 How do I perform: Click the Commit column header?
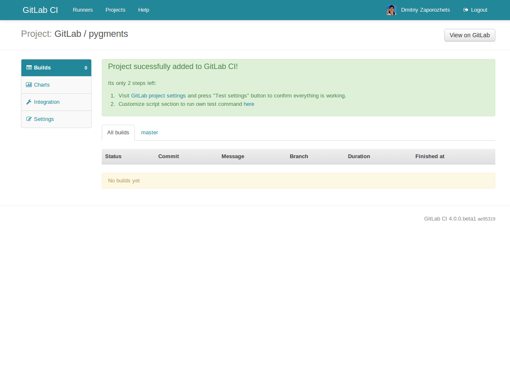coord(168,156)
